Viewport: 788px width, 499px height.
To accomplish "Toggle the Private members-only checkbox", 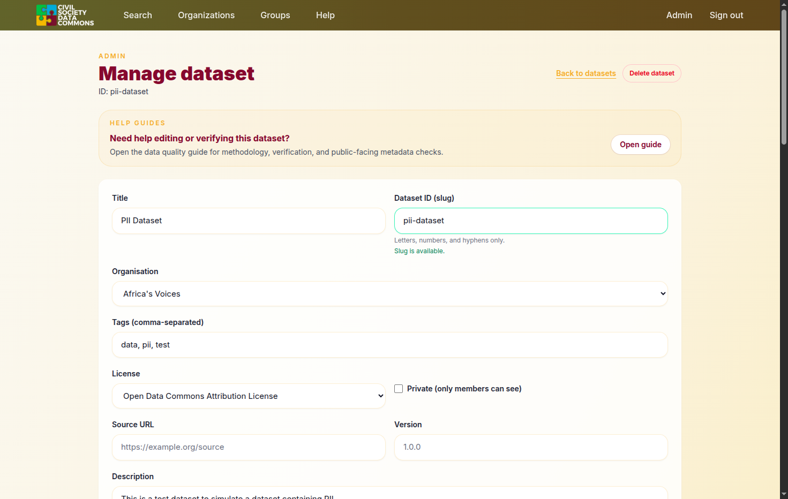I will [399, 389].
